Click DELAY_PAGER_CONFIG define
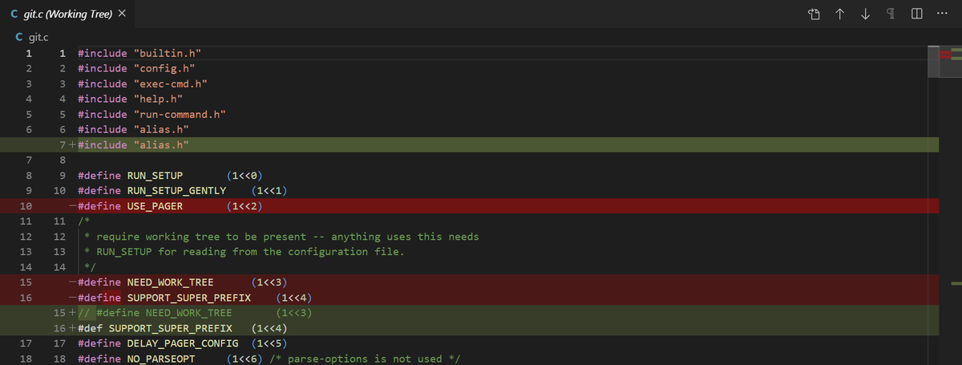The height and width of the screenshot is (365, 962). pos(183,343)
